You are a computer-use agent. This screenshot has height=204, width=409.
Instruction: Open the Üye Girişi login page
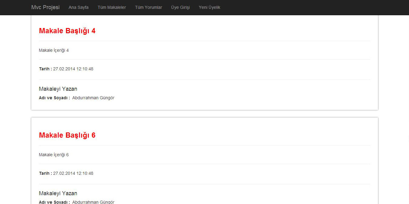pyautogui.click(x=180, y=7)
